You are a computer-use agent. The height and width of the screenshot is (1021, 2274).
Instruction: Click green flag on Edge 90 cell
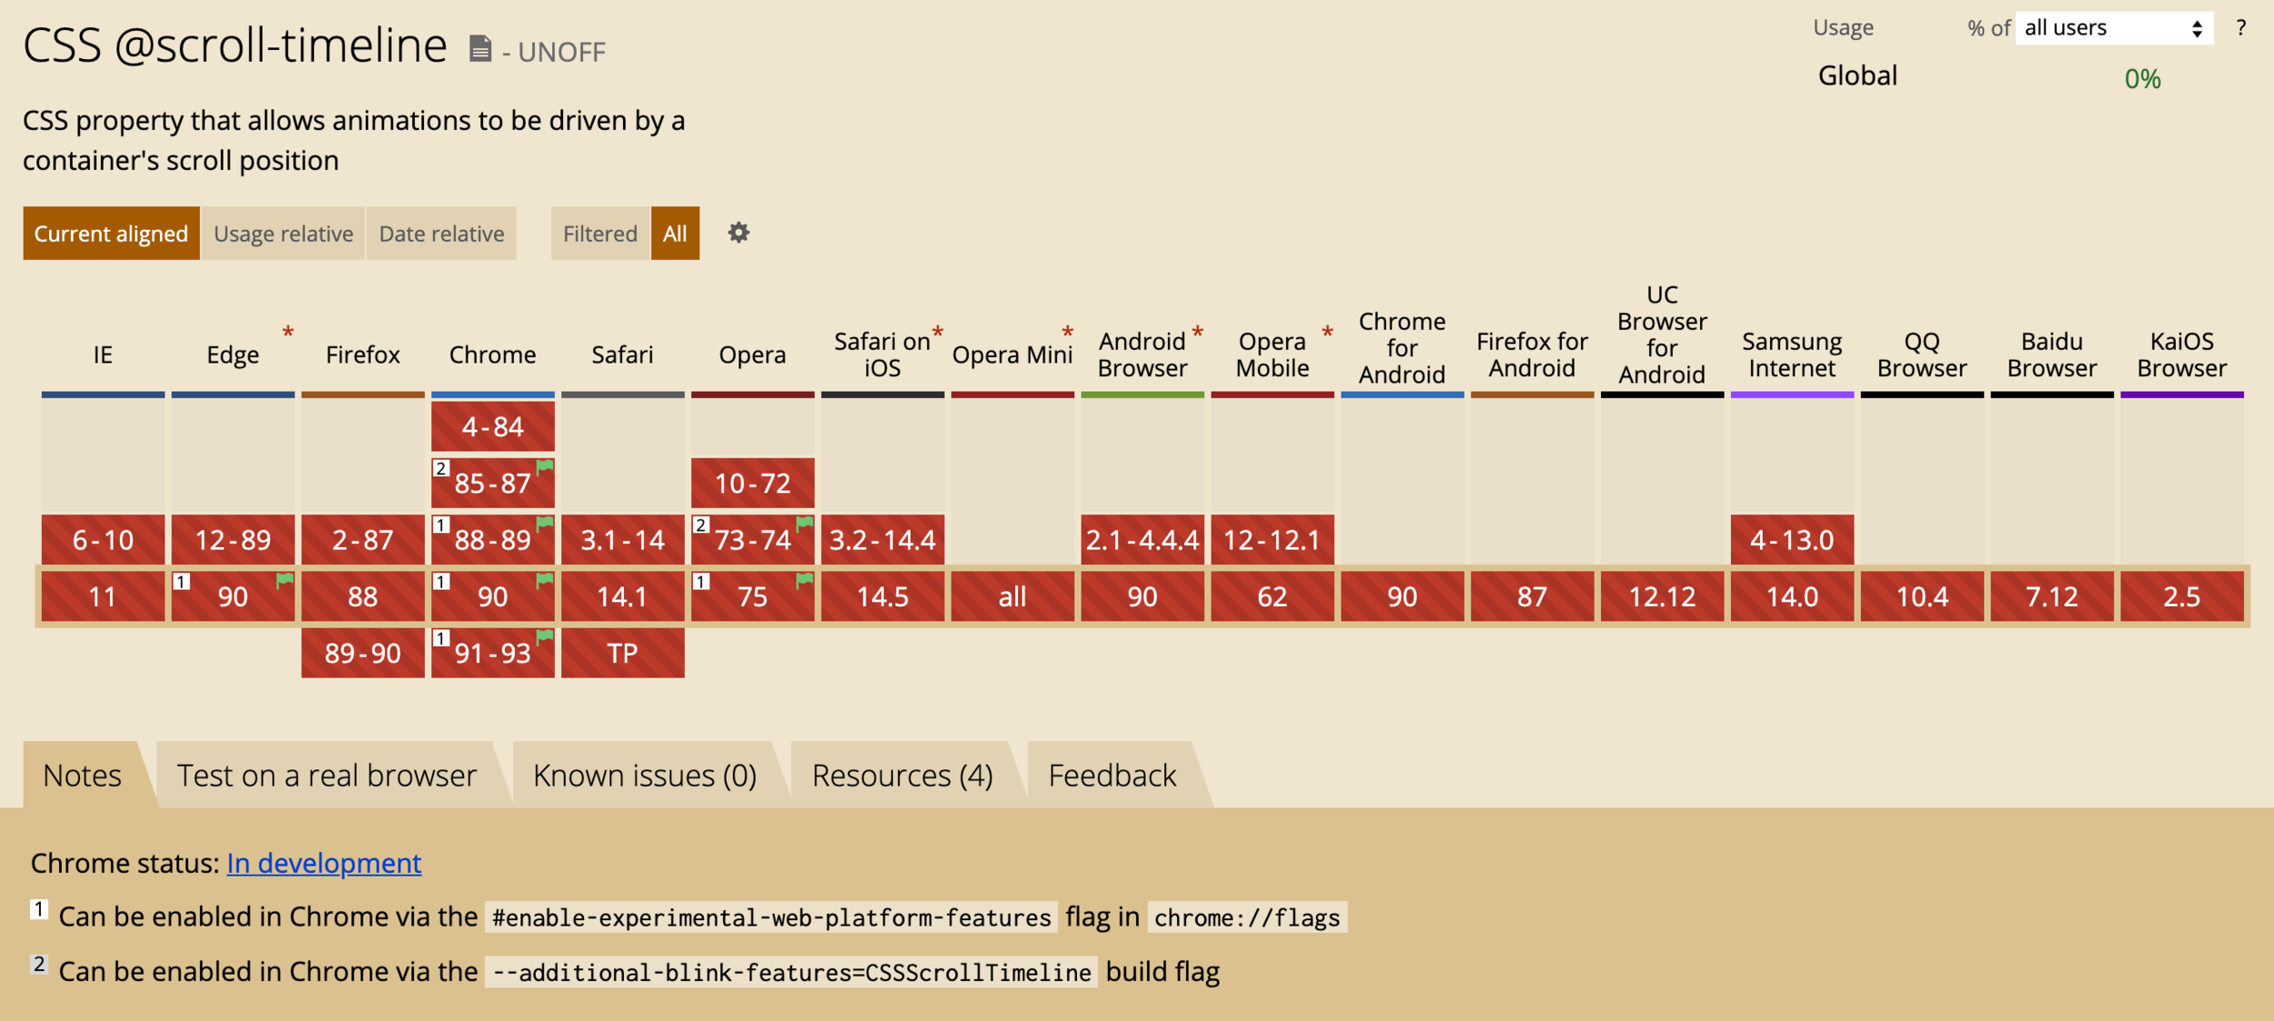(x=285, y=580)
